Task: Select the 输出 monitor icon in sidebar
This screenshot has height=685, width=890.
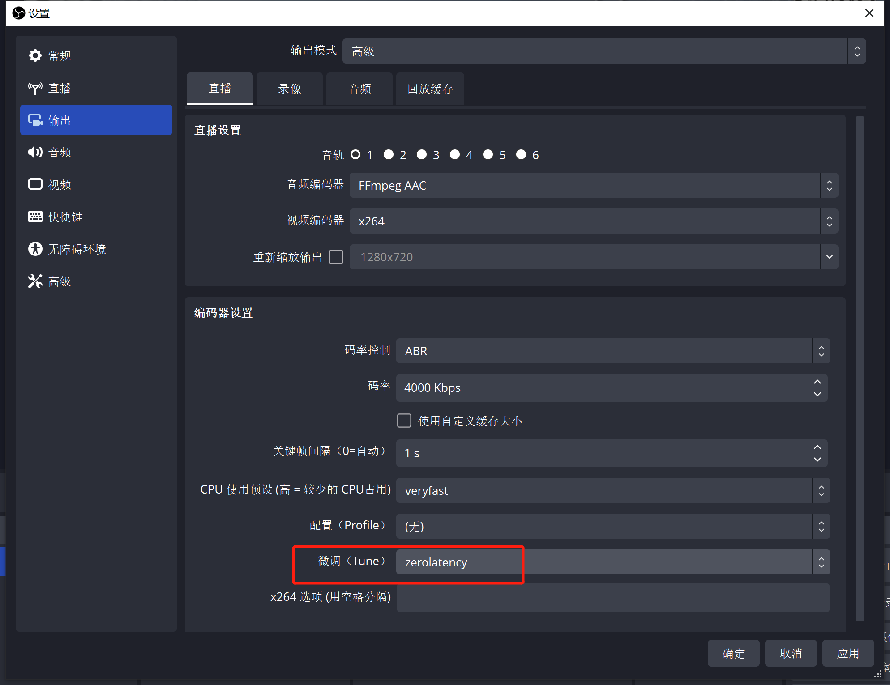Action: pyautogui.click(x=35, y=120)
